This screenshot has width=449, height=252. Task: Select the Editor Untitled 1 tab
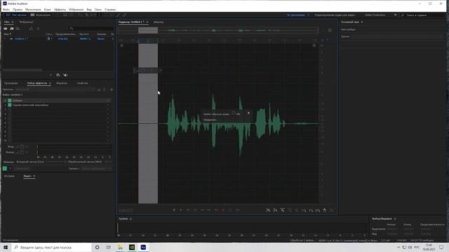pyautogui.click(x=131, y=22)
